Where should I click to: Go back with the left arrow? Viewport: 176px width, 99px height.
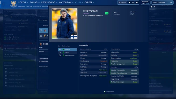[3, 4]
